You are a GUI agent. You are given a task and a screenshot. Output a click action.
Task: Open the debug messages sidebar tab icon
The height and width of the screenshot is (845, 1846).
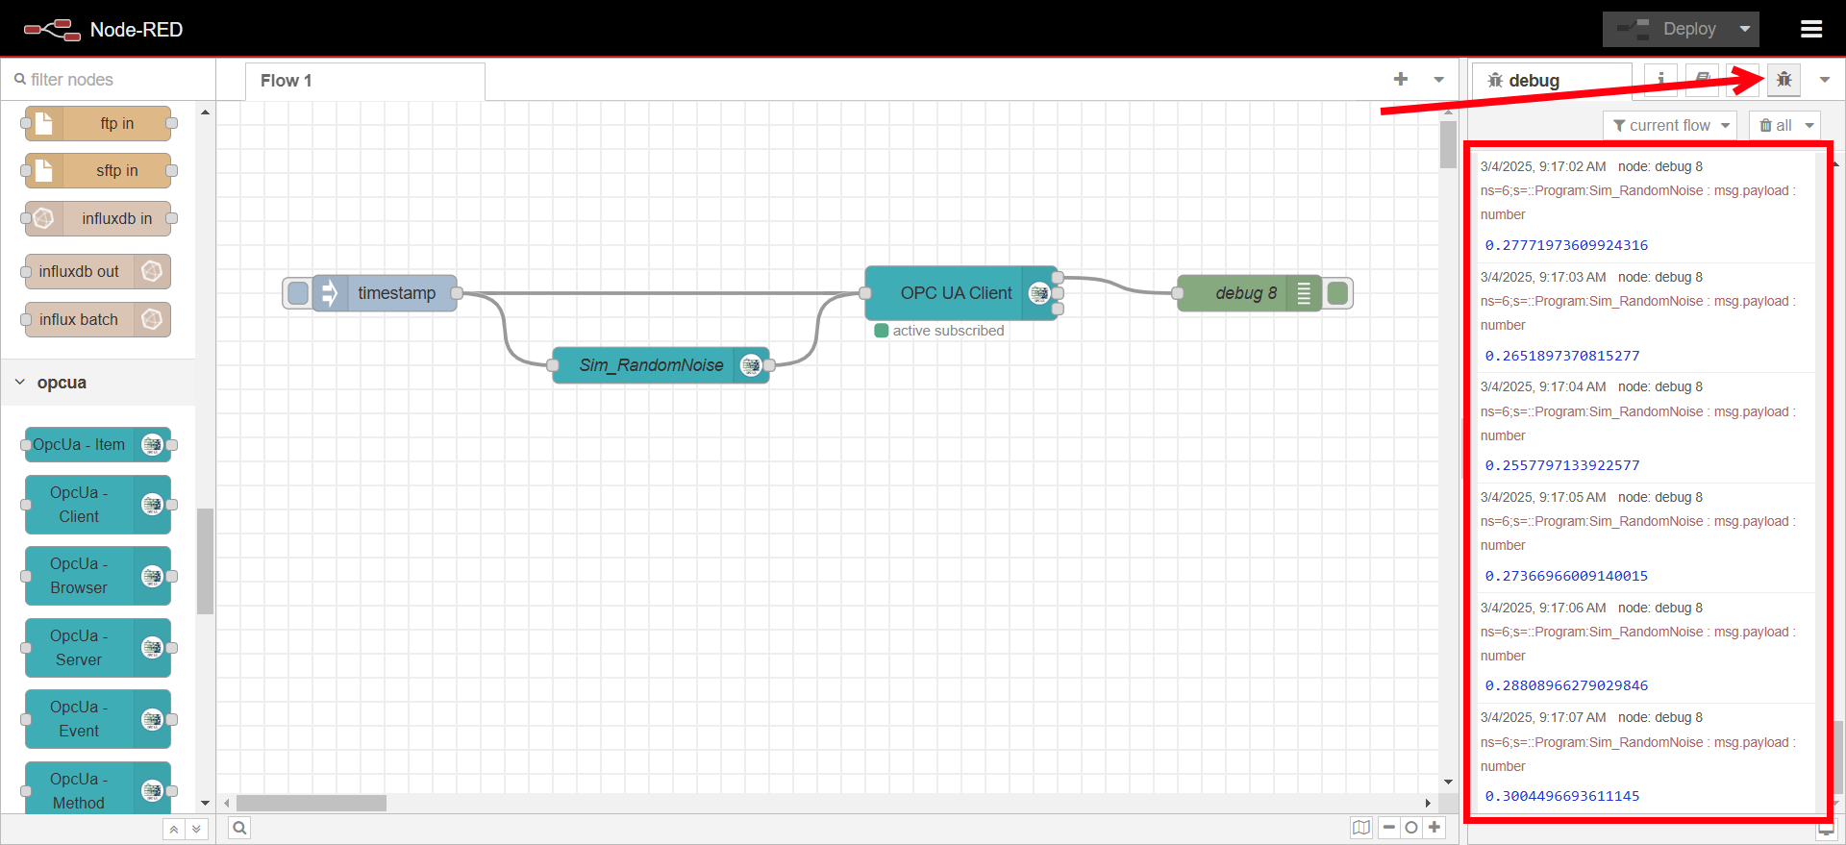click(x=1784, y=80)
